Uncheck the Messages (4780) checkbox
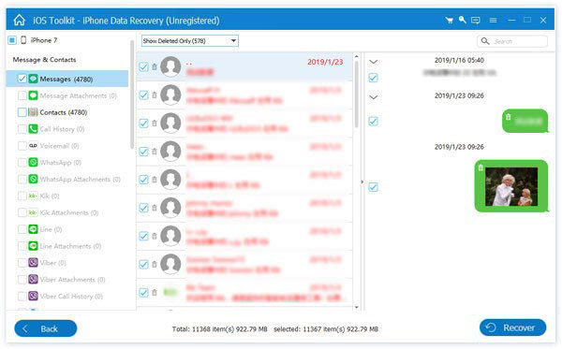This screenshot has height=349, width=562. [x=22, y=79]
